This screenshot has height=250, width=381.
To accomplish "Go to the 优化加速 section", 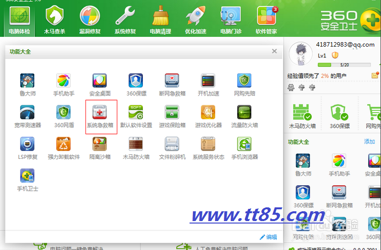I will [195, 20].
